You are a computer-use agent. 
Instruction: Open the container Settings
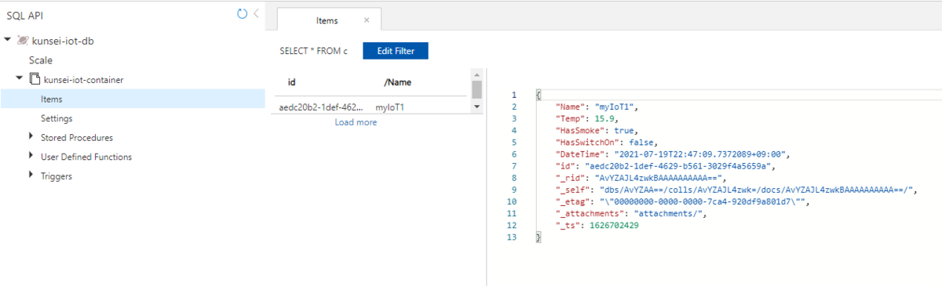57,118
